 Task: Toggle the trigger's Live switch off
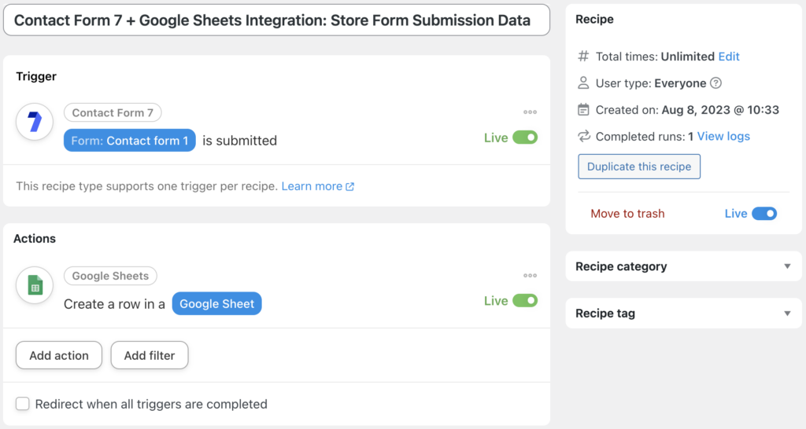coord(525,137)
